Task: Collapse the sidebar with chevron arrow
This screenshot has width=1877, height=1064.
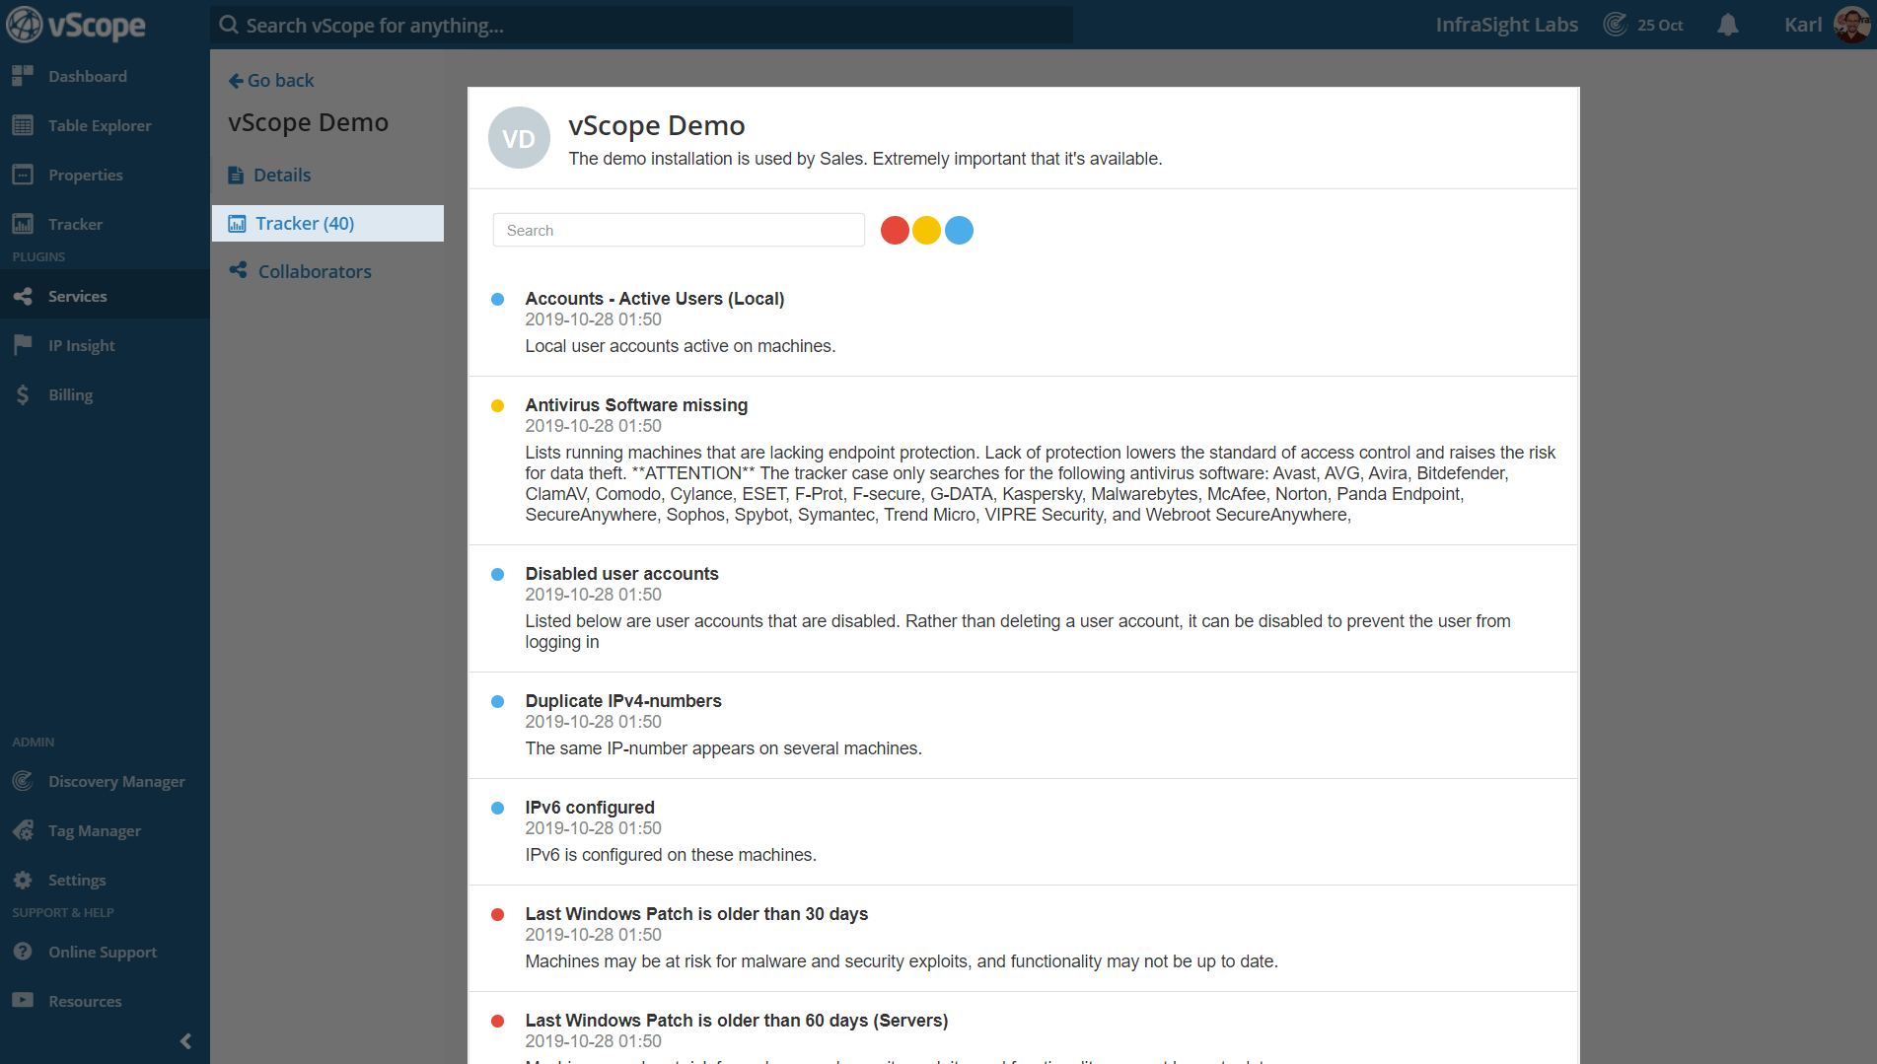Action: point(185,1041)
